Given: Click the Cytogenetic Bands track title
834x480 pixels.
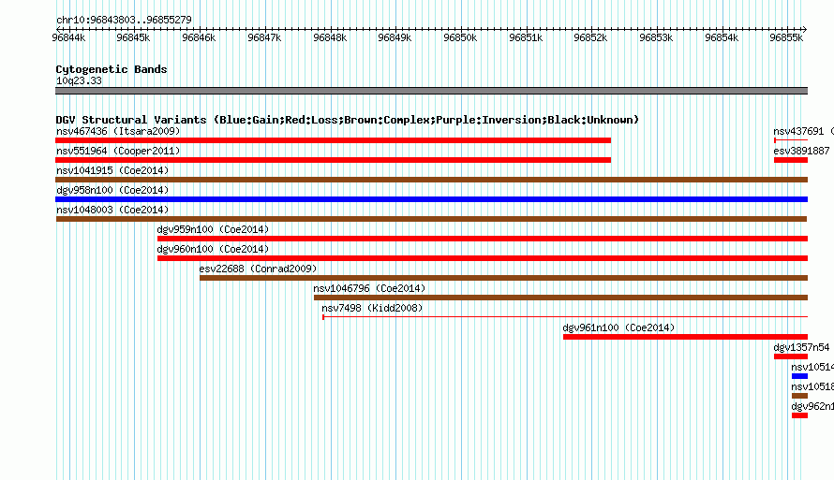Looking at the screenshot, I should [x=112, y=69].
